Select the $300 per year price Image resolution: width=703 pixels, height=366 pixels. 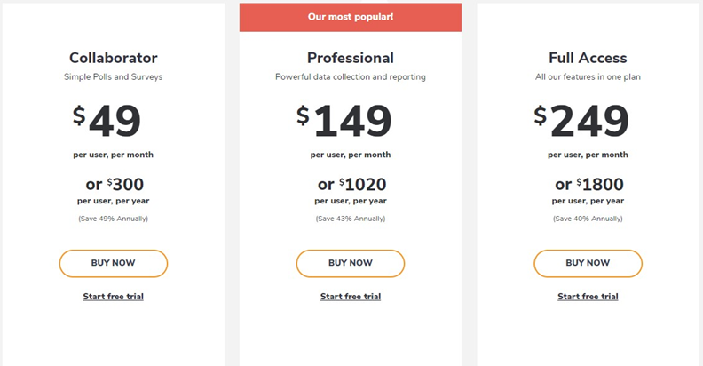(x=115, y=185)
